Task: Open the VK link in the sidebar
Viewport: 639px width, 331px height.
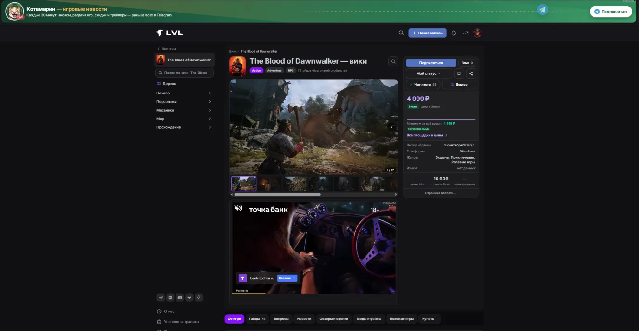Action: click(170, 298)
